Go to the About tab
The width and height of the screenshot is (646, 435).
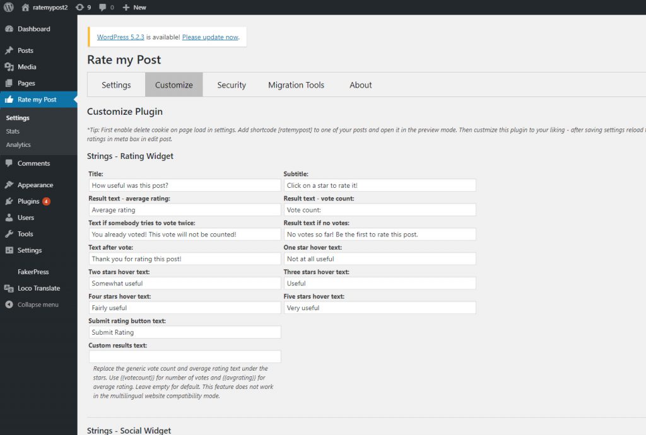tap(360, 84)
